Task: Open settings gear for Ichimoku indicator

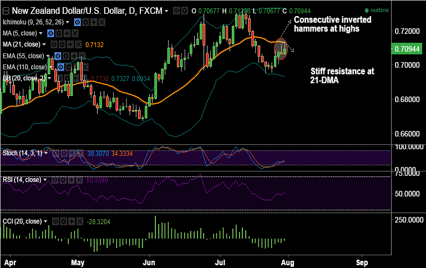Action: 85,22
